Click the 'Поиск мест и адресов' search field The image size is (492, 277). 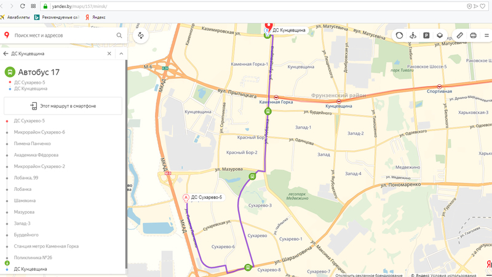61,36
